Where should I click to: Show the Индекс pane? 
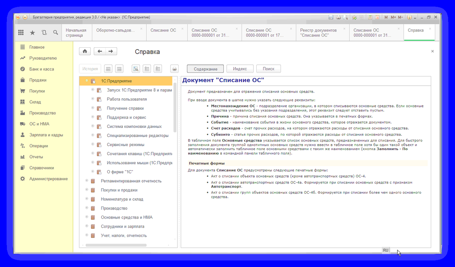[x=240, y=69]
